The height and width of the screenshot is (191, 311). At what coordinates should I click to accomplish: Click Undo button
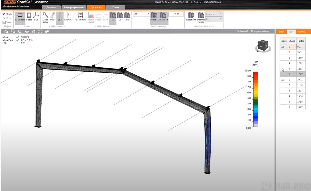[x=7, y=14]
